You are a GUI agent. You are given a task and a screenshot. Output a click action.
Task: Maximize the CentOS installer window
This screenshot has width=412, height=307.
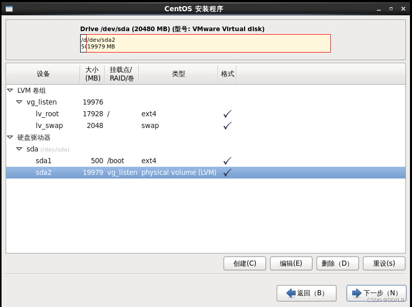tap(391, 9)
